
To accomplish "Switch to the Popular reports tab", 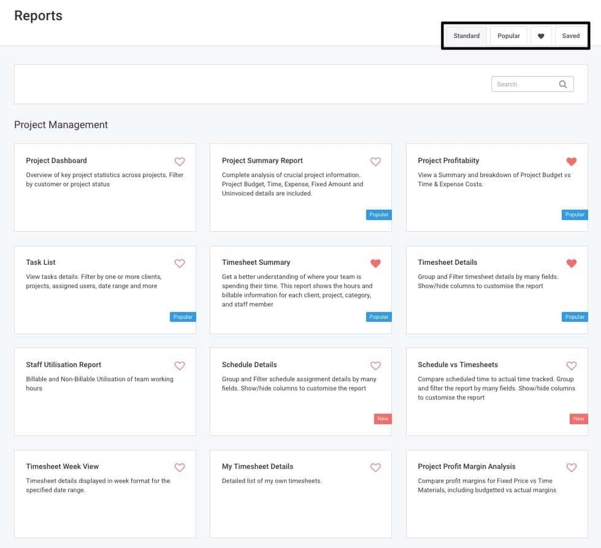I will click(508, 36).
